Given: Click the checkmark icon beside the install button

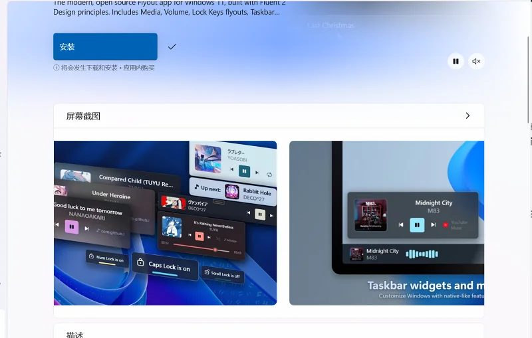Looking at the screenshot, I should coord(172,46).
